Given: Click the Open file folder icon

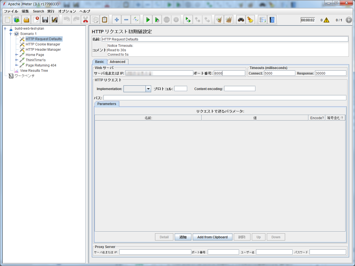Looking at the screenshot, I should click(26, 20).
